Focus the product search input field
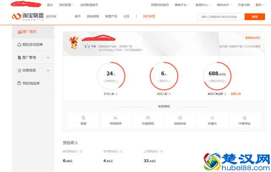This screenshot has height=172, width=271. coord(221,17)
